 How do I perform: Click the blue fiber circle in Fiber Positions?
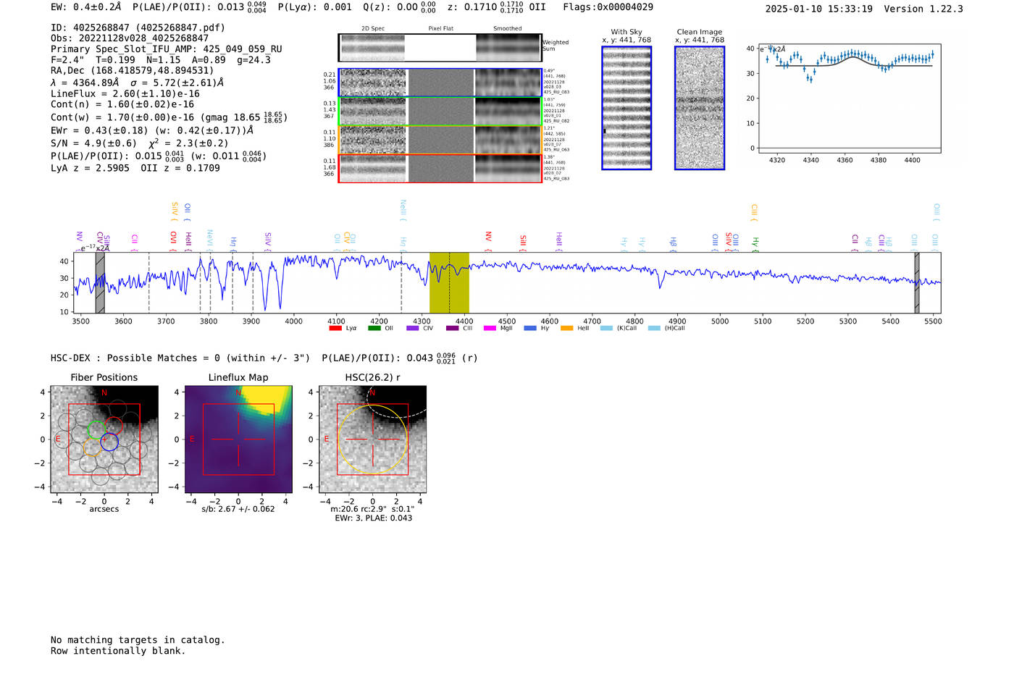tap(109, 442)
